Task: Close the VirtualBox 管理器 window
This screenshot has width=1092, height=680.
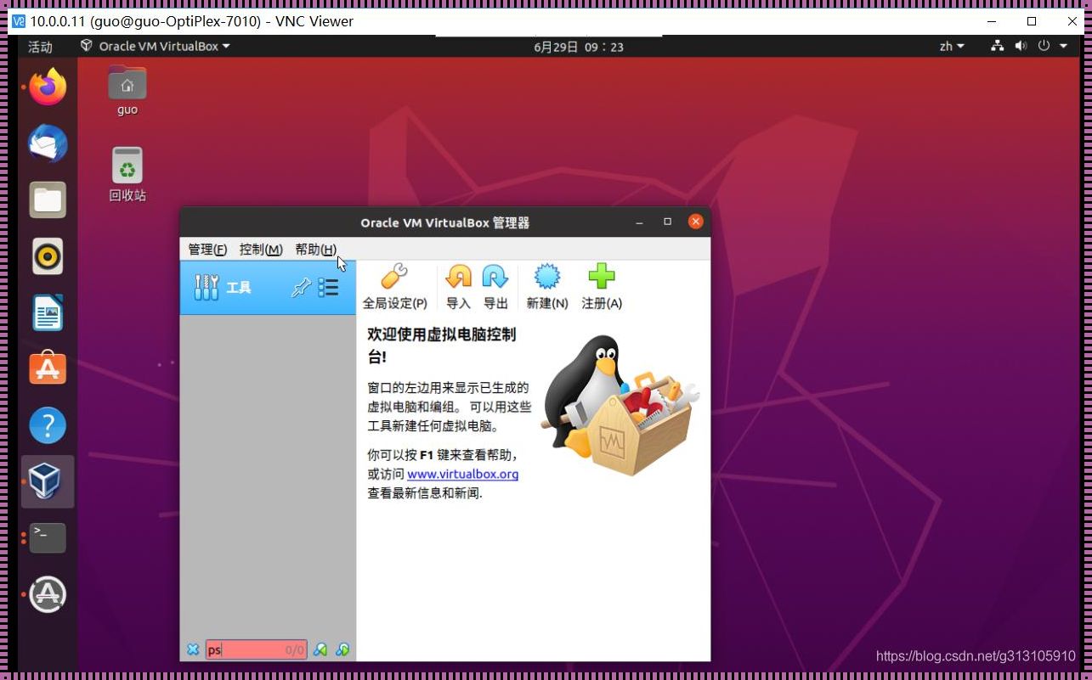Action: point(696,222)
